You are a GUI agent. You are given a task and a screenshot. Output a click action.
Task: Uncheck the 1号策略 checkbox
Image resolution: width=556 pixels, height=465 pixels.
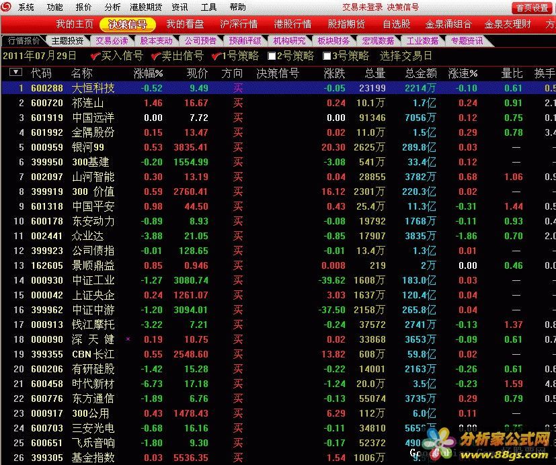216,56
